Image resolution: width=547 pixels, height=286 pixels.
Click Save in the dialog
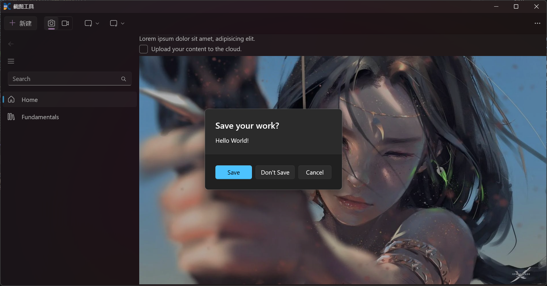(x=234, y=172)
